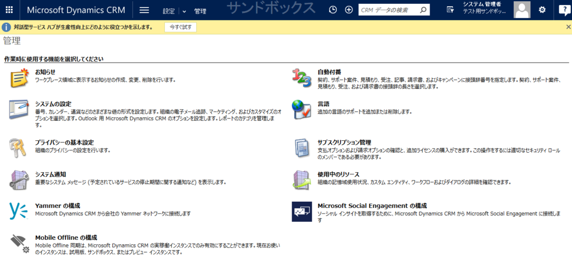Open the app launcher waffle icon

pos(9,10)
